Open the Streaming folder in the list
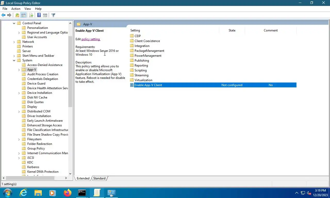 pos(139,75)
